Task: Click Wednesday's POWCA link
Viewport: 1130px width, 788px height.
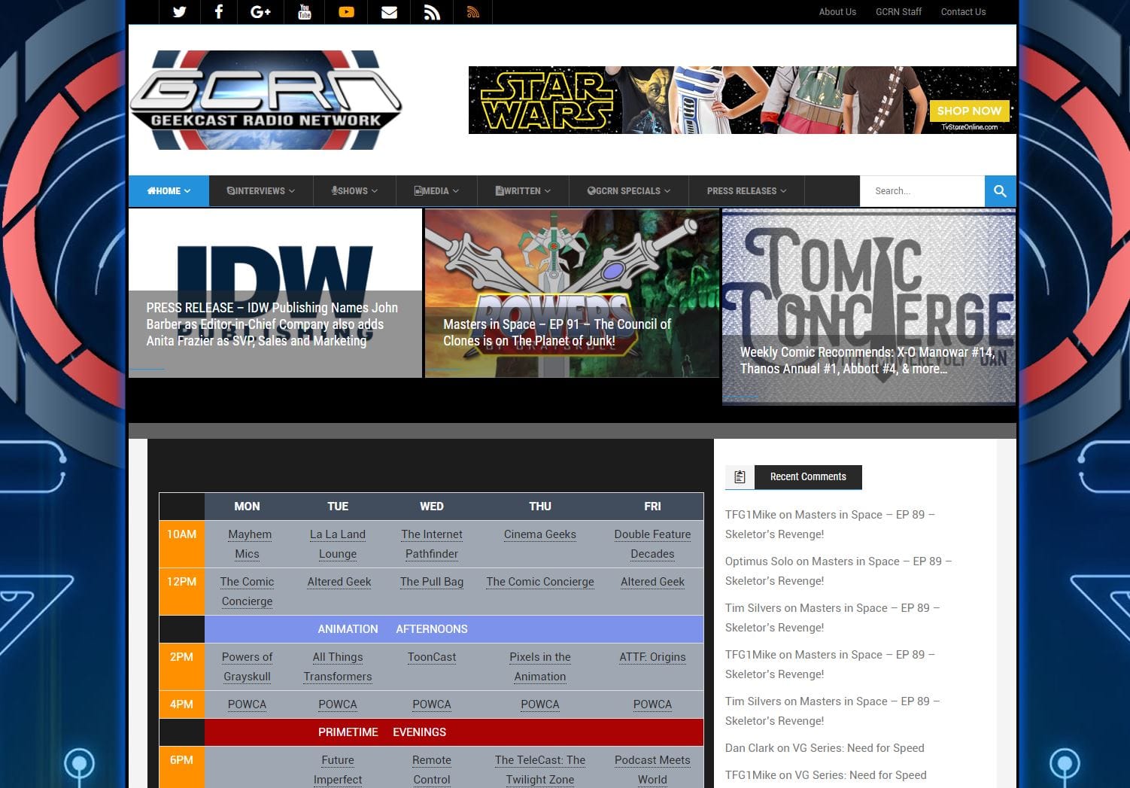Action: [x=432, y=704]
